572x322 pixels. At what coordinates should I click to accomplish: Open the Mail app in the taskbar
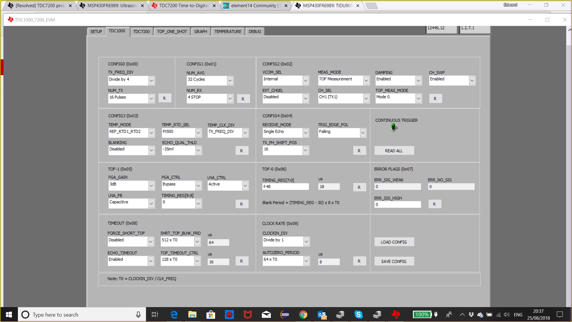[x=266, y=315]
